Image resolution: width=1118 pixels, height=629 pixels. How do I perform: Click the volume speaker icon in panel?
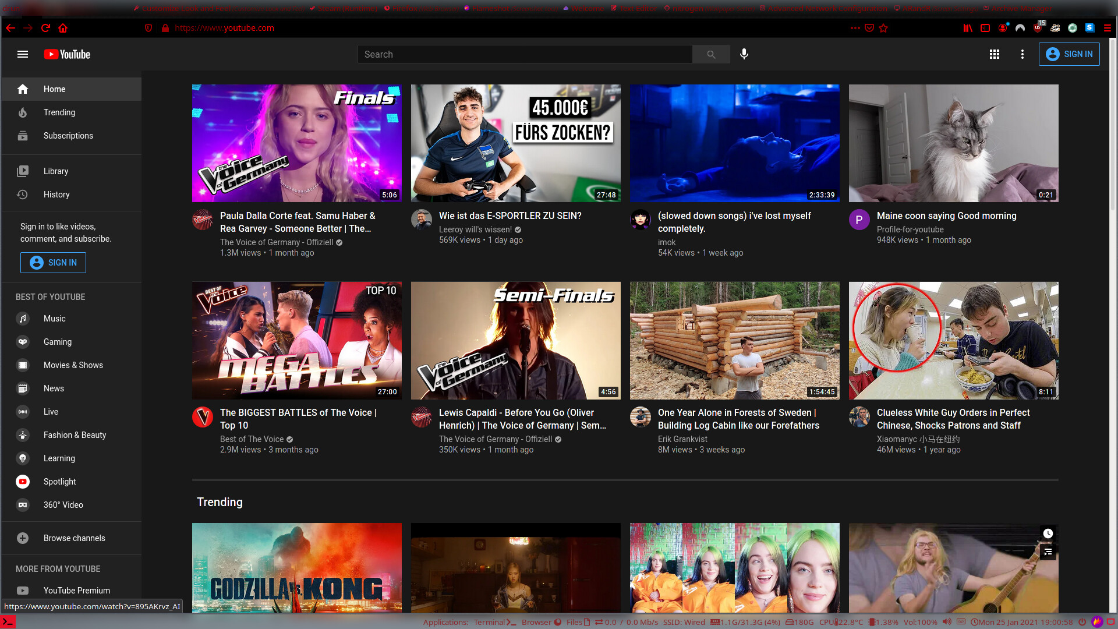[947, 622]
